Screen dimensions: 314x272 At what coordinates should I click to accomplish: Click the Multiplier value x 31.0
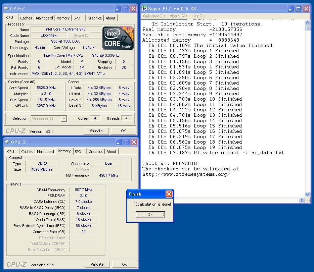[46, 94]
